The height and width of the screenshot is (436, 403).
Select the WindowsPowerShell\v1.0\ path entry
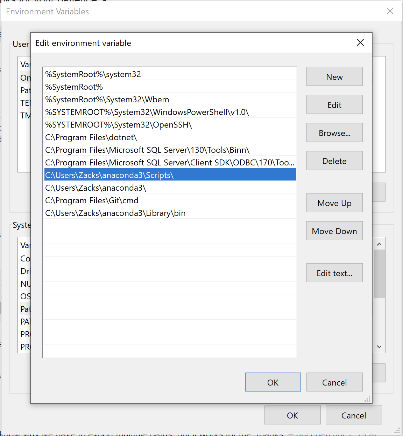170,112
